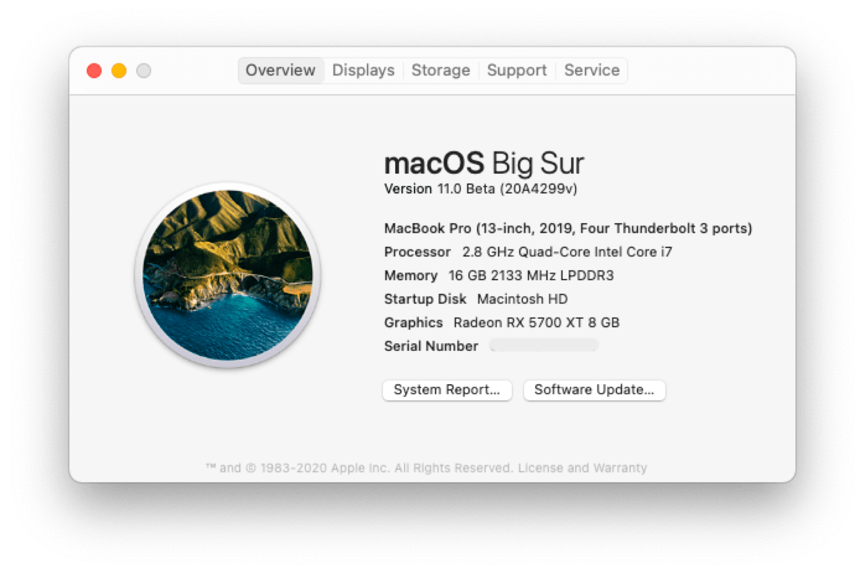Select the Processor specification line
The width and height of the screenshot is (866, 574).
[527, 252]
